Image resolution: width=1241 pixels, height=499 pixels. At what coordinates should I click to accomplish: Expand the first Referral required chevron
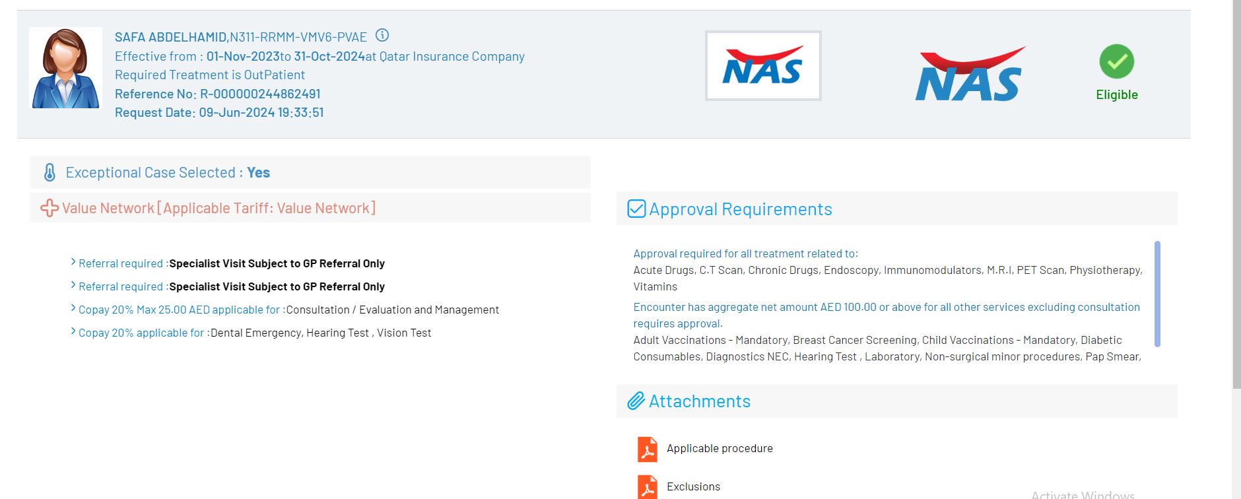click(x=73, y=263)
